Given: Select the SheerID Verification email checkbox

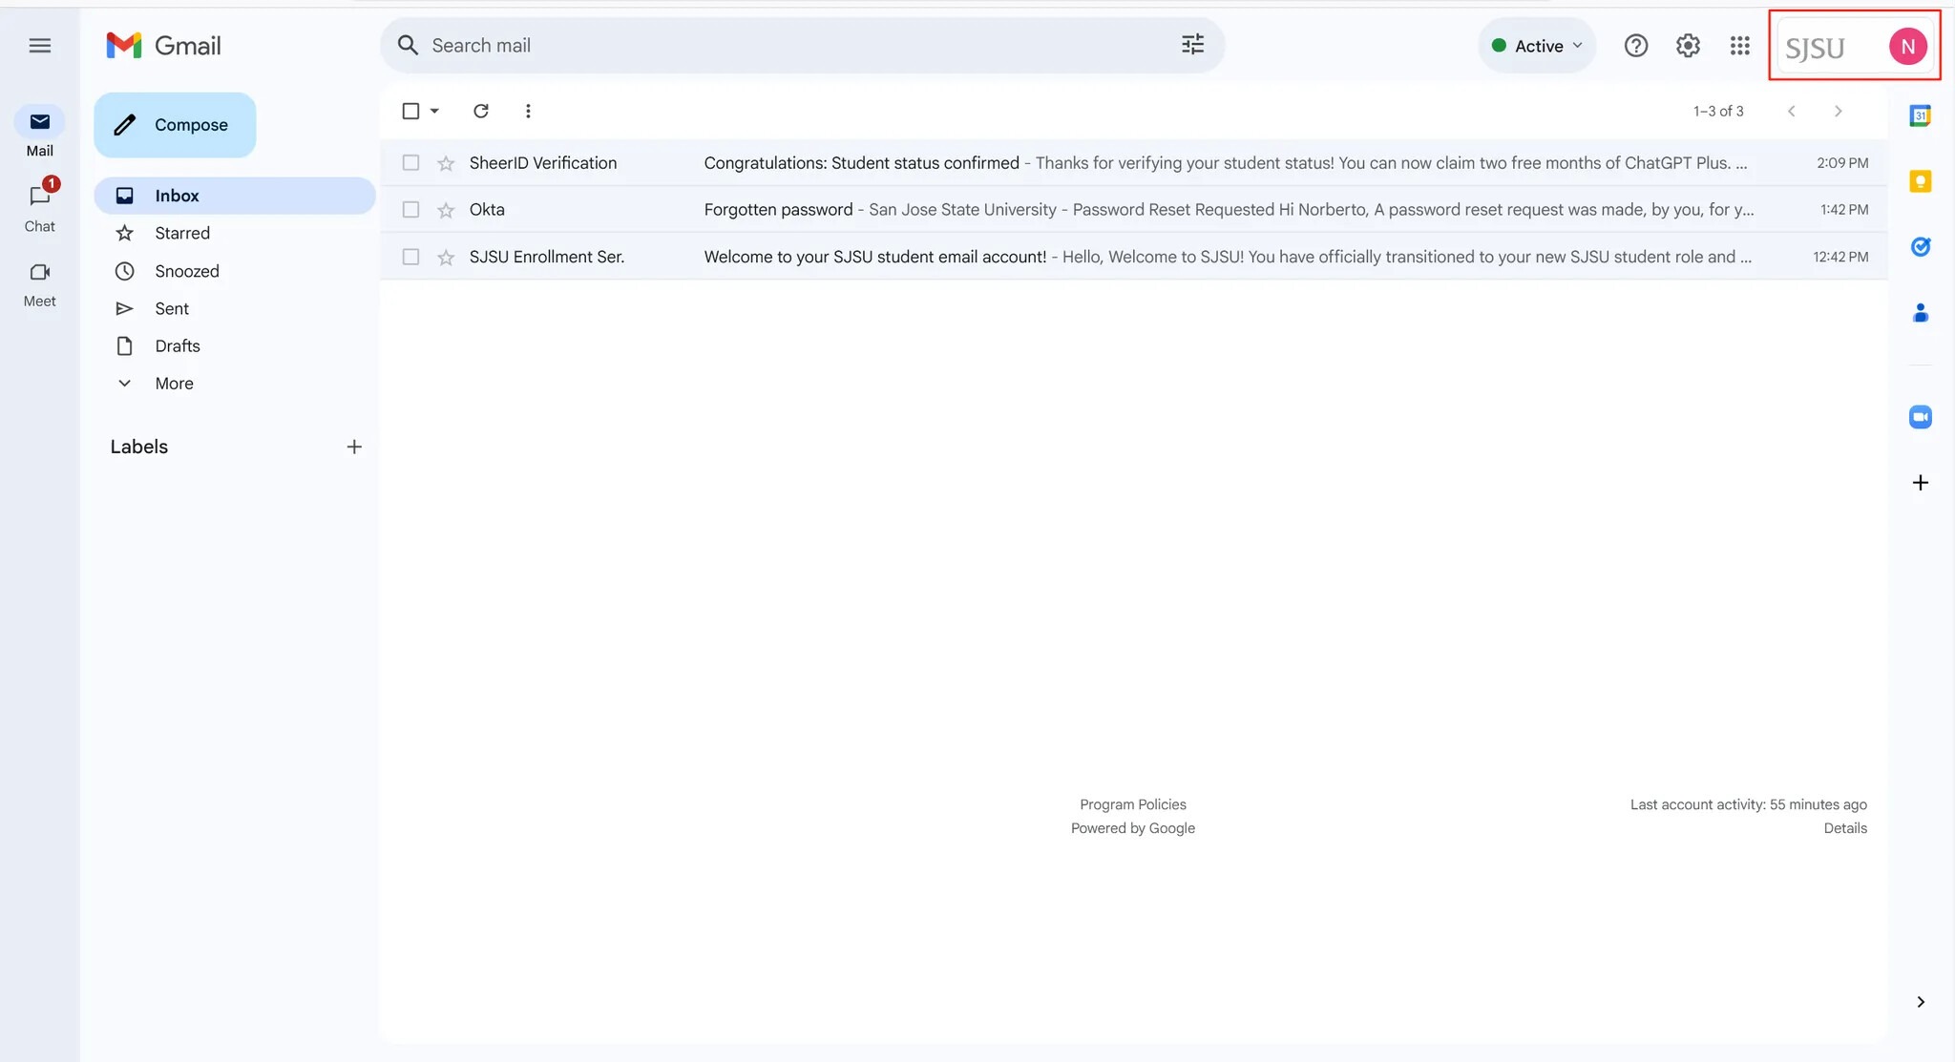Looking at the screenshot, I should pyautogui.click(x=410, y=163).
